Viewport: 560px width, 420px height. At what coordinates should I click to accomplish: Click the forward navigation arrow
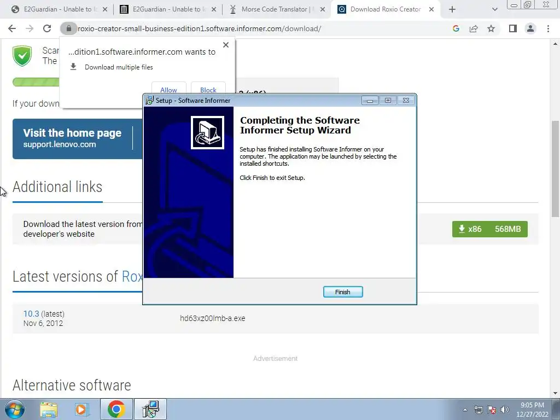point(30,28)
